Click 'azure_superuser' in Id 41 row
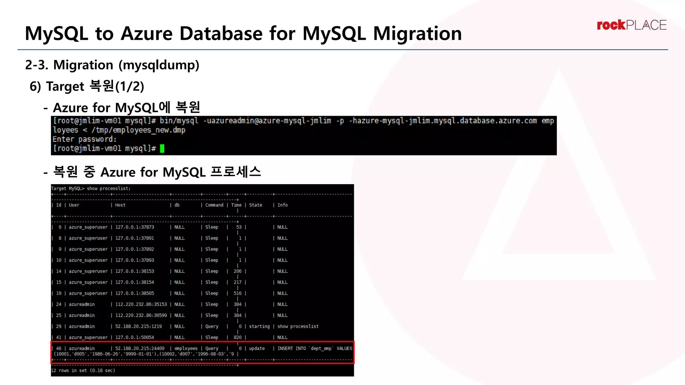Screen dimensions: 685x385 88,338
